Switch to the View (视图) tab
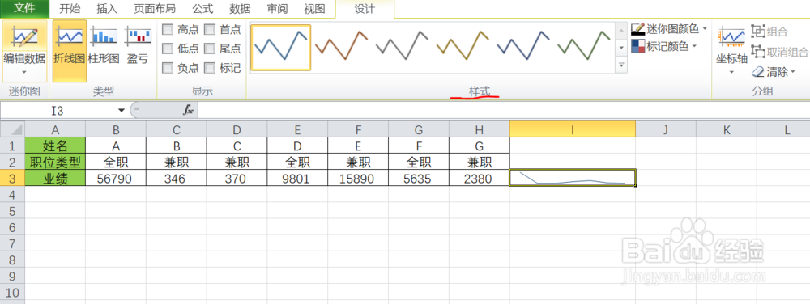 [314, 9]
